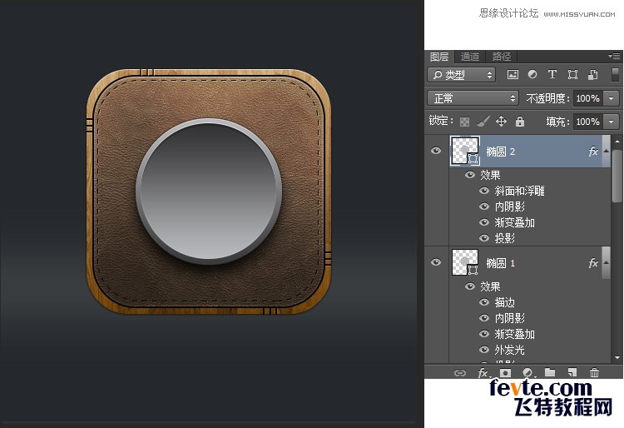Toggle 渐变叠加 visibility under 椭圆 1
Image resolution: width=624 pixels, height=428 pixels.
click(484, 334)
